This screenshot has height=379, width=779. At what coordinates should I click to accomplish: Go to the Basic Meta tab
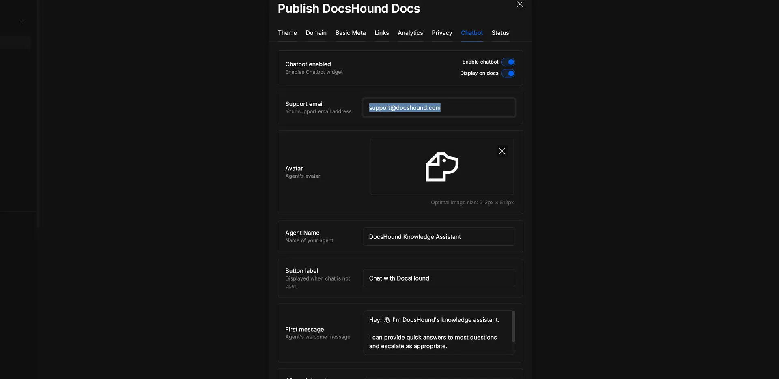(351, 33)
